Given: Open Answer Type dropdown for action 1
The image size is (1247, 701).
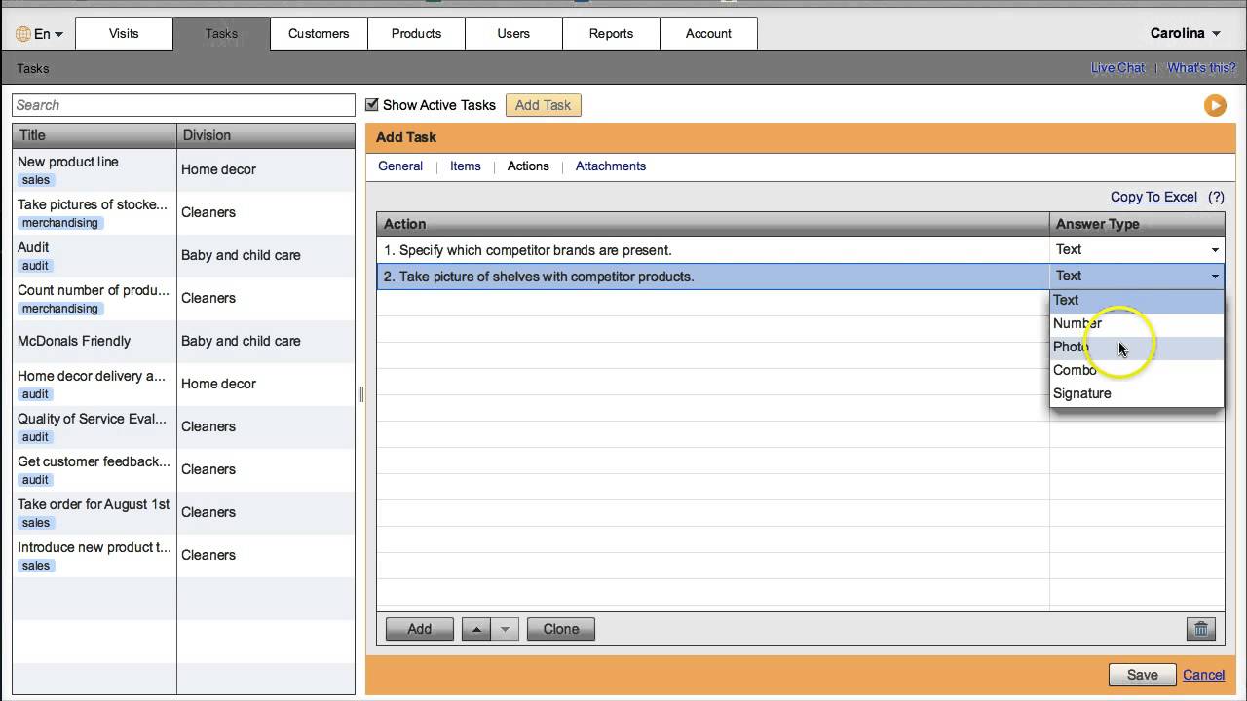Looking at the screenshot, I should (x=1215, y=250).
